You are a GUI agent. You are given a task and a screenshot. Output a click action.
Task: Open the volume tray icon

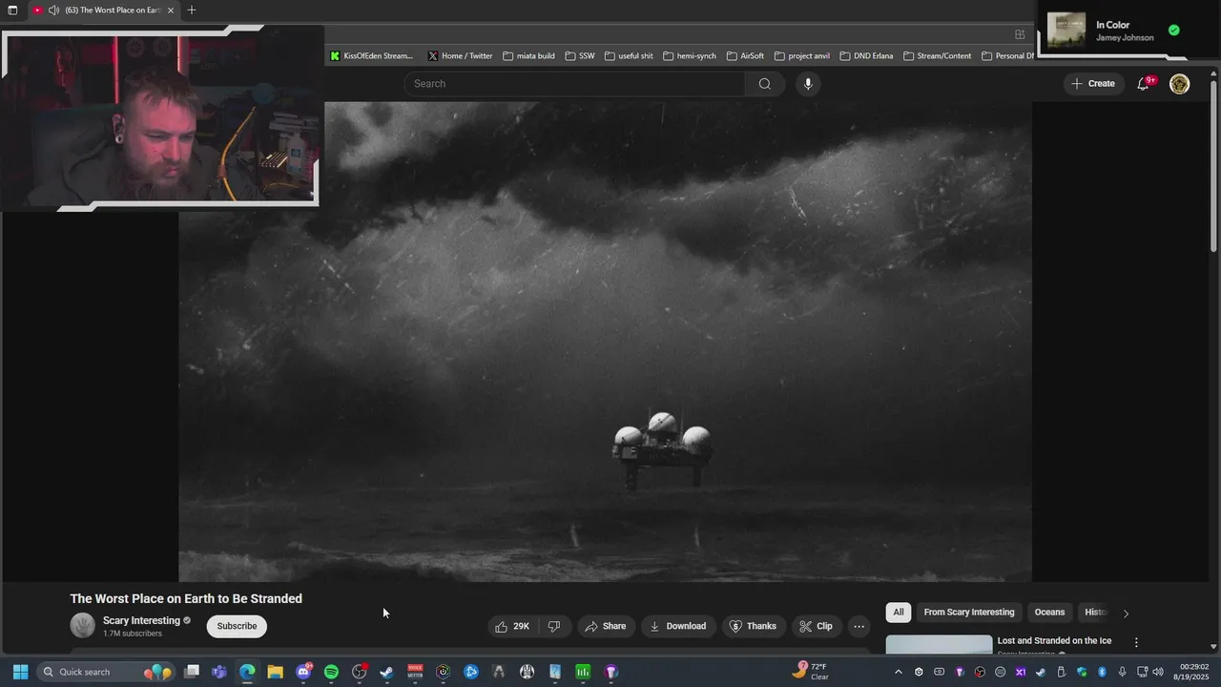1158,672
